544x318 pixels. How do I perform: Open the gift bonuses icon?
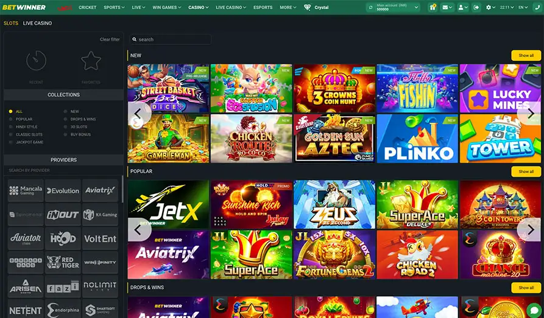click(x=433, y=7)
